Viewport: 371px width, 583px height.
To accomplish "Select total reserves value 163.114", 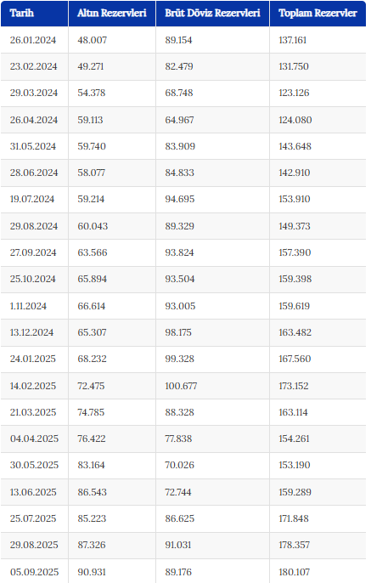I will click(x=294, y=412).
